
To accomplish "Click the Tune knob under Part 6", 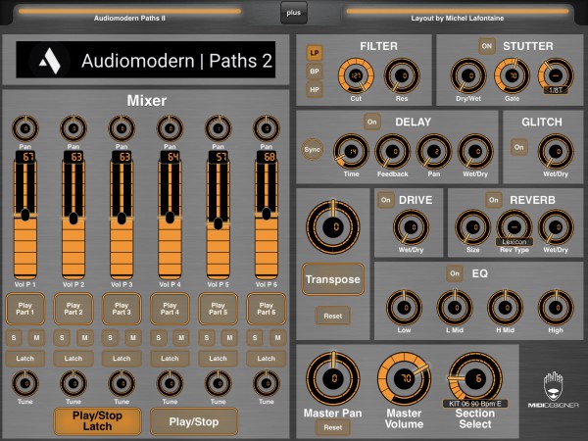I will [267, 383].
